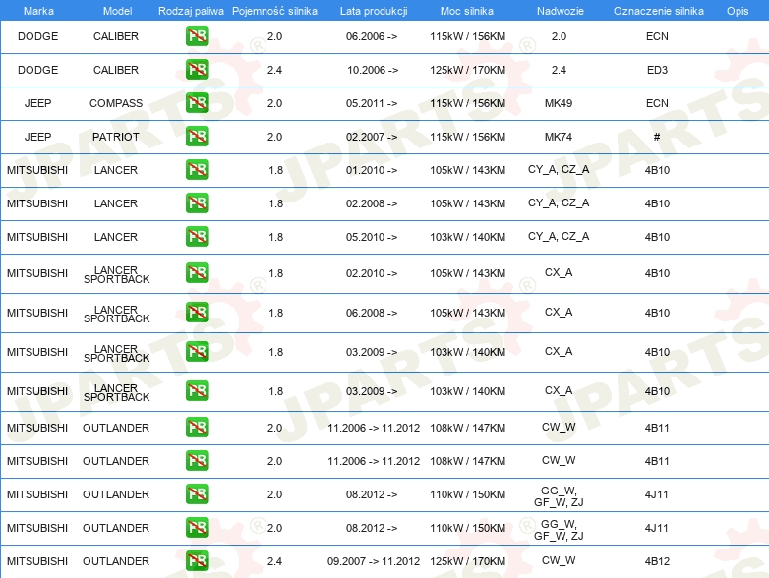Image resolution: width=769 pixels, height=578 pixels.
Task: Click fuel icon for Lancer produced from 02.2008
Action: pos(197,203)
